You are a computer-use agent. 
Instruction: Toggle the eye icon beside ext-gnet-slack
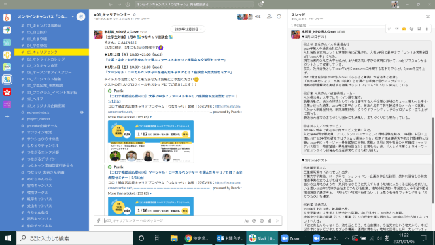coord(82,112)
